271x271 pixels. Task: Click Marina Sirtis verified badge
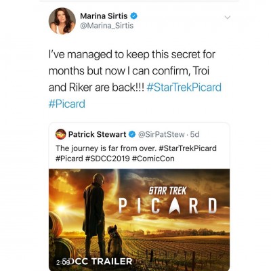pyautogui.click(x=134, y=16)
